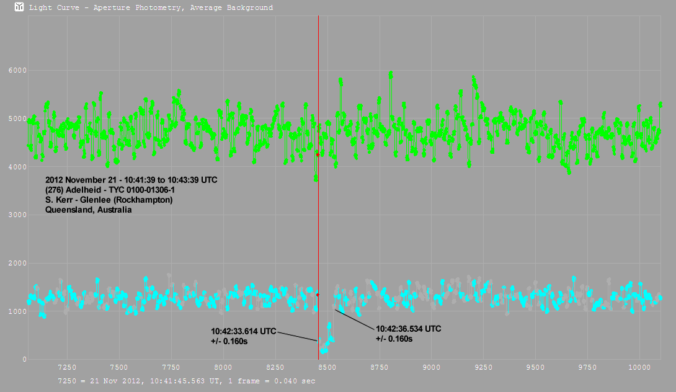Viewport: 676px width, 392px height.
Task: Click the '+/- 0.160s' under the disappearance time
Action: (229, 342)
